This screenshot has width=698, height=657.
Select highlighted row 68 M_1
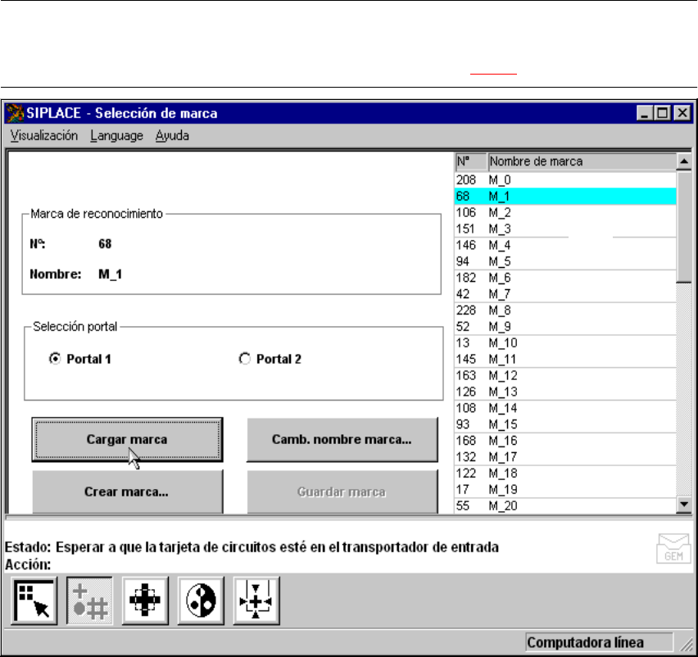[x=565, y=197]
